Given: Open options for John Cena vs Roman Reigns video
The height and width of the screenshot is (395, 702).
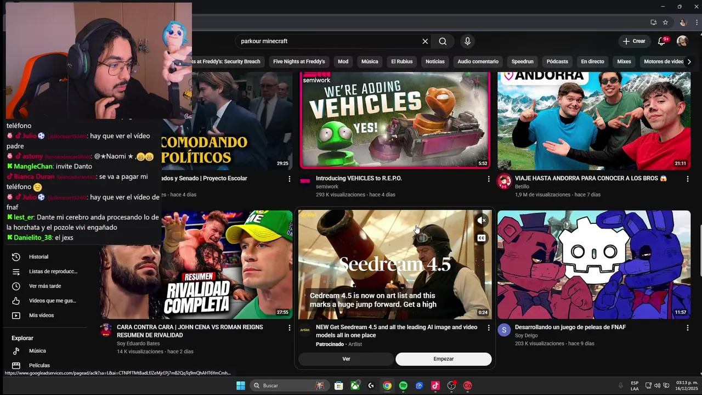Looking at the screenshot, I should coord(290,328).
